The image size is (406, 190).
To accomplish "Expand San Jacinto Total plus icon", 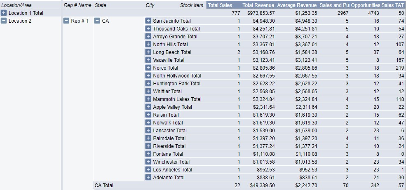I will pos(148,21).
